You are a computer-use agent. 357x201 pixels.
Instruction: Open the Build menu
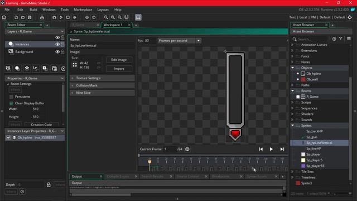[x=33, y=9]
